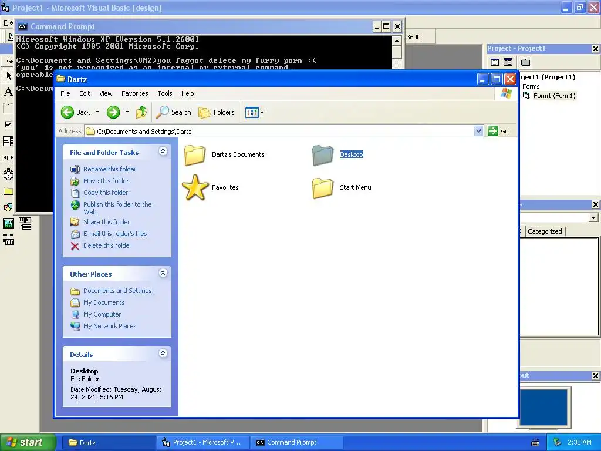This screenshot has width=601, height=451.
Task: Choose the CheckBox control in VB toolbox
Action: pyautogui.click(x=8, y=124)
